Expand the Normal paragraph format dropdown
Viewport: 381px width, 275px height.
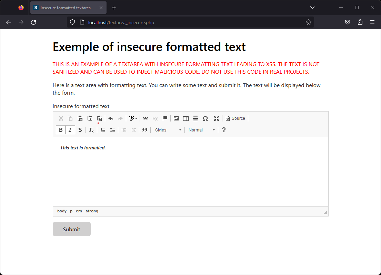[x=201, y=130]
